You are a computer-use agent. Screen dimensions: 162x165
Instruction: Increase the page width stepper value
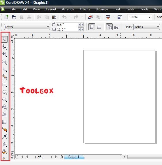[x=82, y=25]
